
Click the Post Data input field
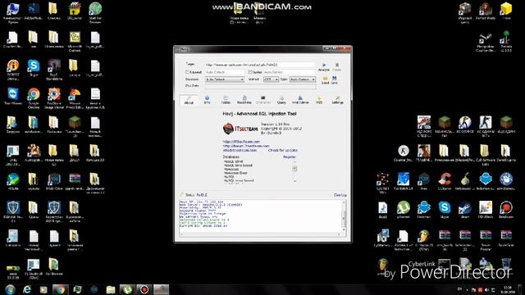[260, 86]
